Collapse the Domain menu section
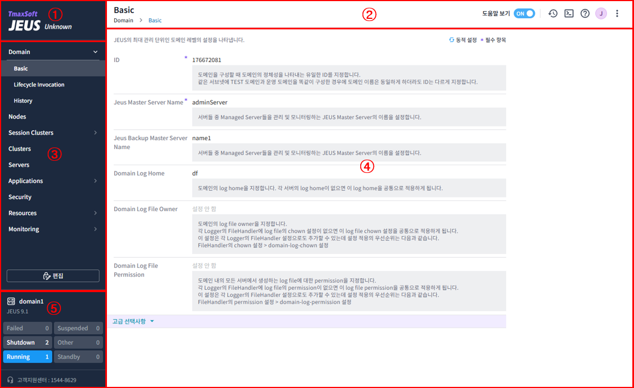Viewport: 634px width, 388px height. pos(95,52)
